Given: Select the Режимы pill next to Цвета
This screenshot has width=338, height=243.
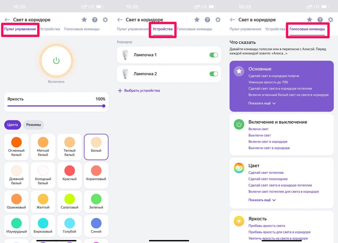Looking at the screenshot, I should click(34, 125).
